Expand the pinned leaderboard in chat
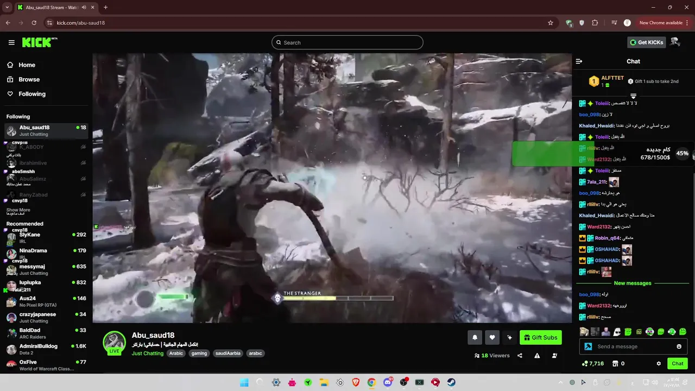This screenshot has width=695, height=391. tap(633, 96)
